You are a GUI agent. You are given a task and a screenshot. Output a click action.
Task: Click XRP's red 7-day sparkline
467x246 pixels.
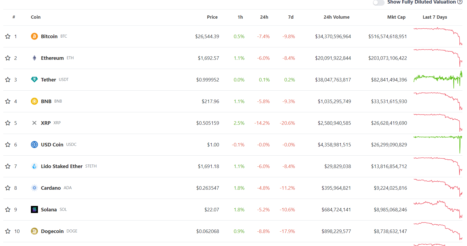(438, 123)
